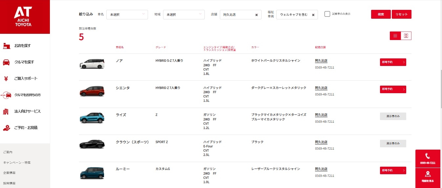Viewport: 442px width, 188px height.
Task: Click the MY CAR icon in the sidebar
Action: 6,95
